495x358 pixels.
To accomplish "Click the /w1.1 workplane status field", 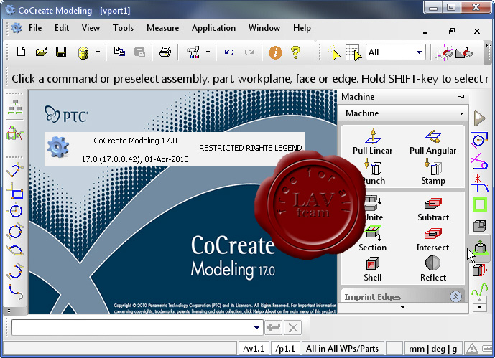I will pyautogui.click(x=254, y=349).
